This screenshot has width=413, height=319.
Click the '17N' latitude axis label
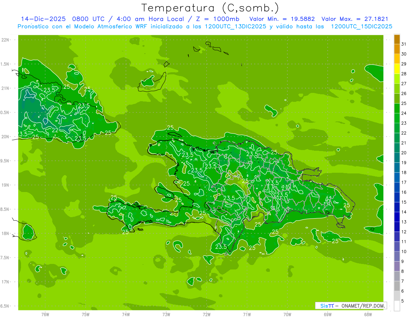5,282
